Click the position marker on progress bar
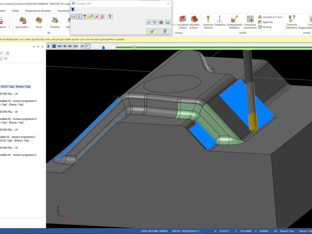The image size is (312, 234). point(134,47)
